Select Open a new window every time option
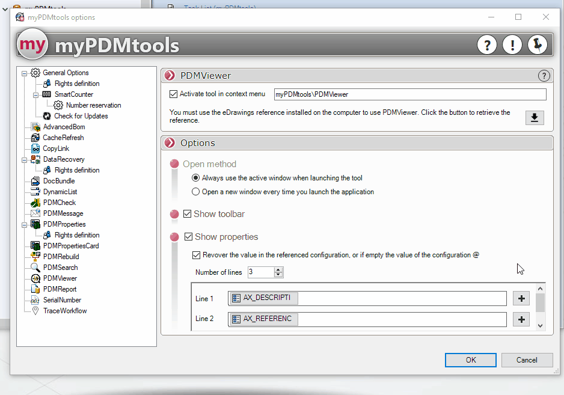The height and width of the screenshot is (395, 564). point(195,192)
